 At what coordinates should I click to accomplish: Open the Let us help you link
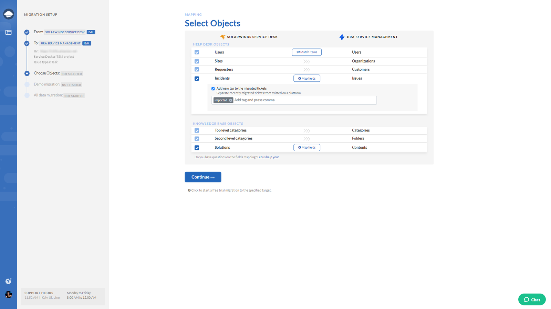[x=268, y=157]
